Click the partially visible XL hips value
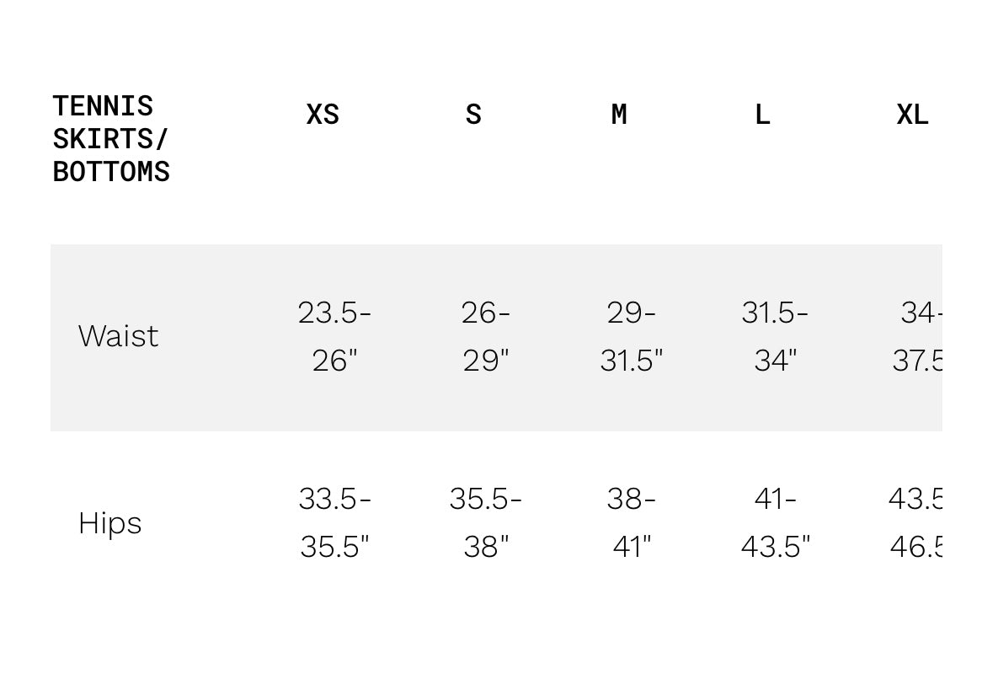This screenshot has height=674, width=993. (916, 522)
